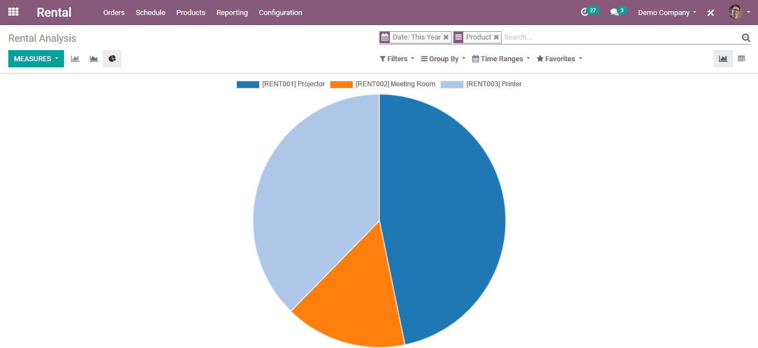Screen dimensions: 758x348
Task: Open the Demo Company switcher
Action: (667, 12)
